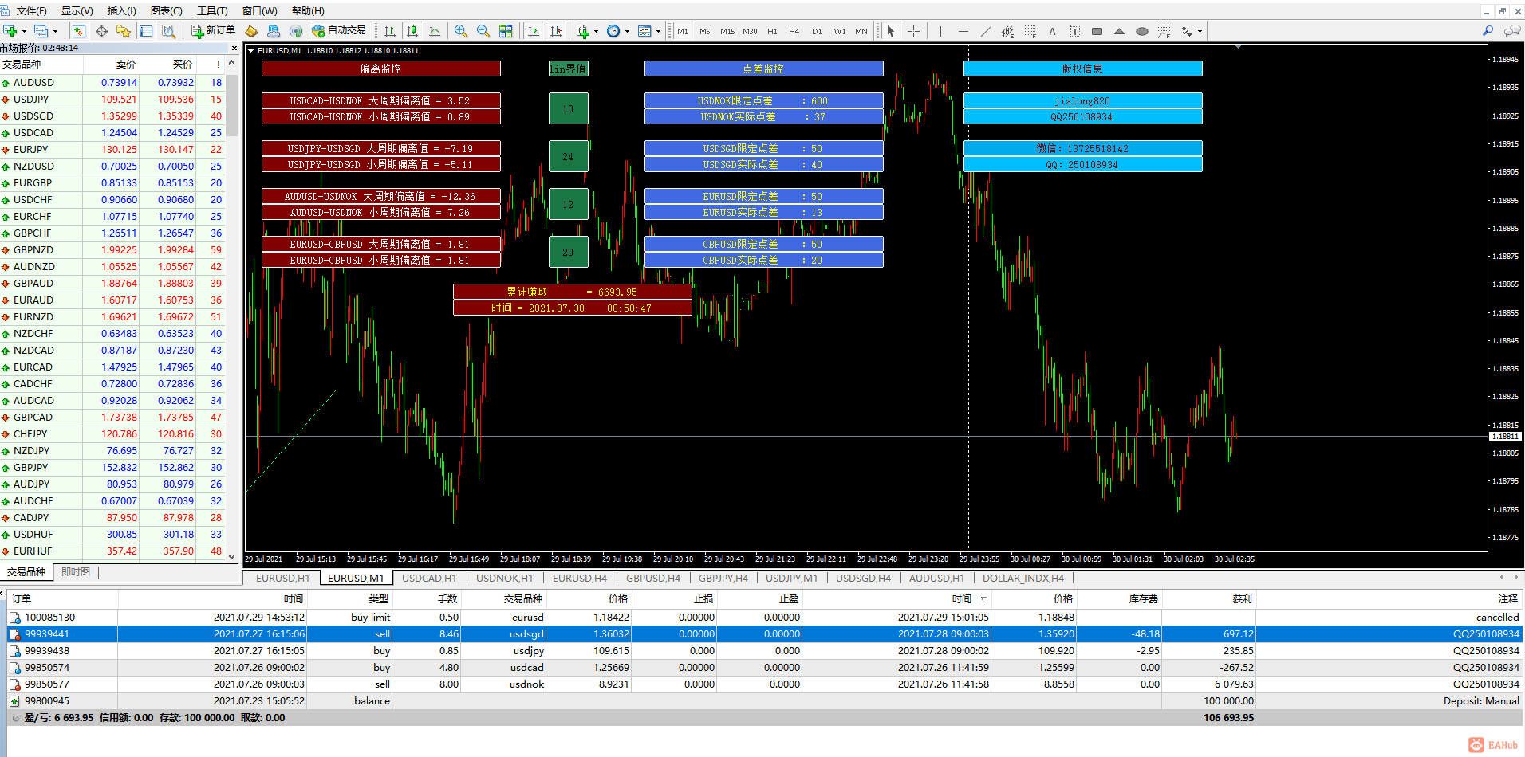The image size is (1525, 757).
Task: Open the chart periods clock icon
Action: [613, 31]
